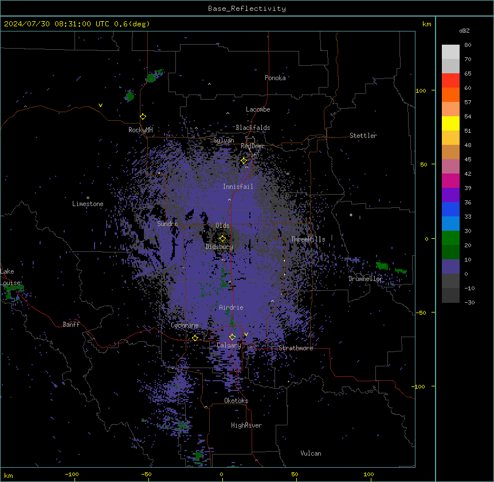Select the yellow diamond marker above Calgary label
The height and width of the screenshot is (482, 494).
pos(232,337)
